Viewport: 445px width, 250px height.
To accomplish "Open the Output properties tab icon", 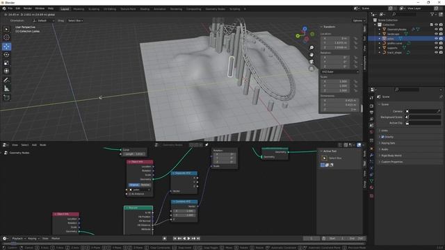I will (371, 112).
